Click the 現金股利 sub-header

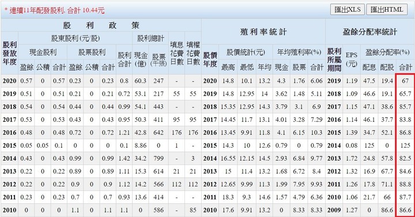click(x=43, y=52)
